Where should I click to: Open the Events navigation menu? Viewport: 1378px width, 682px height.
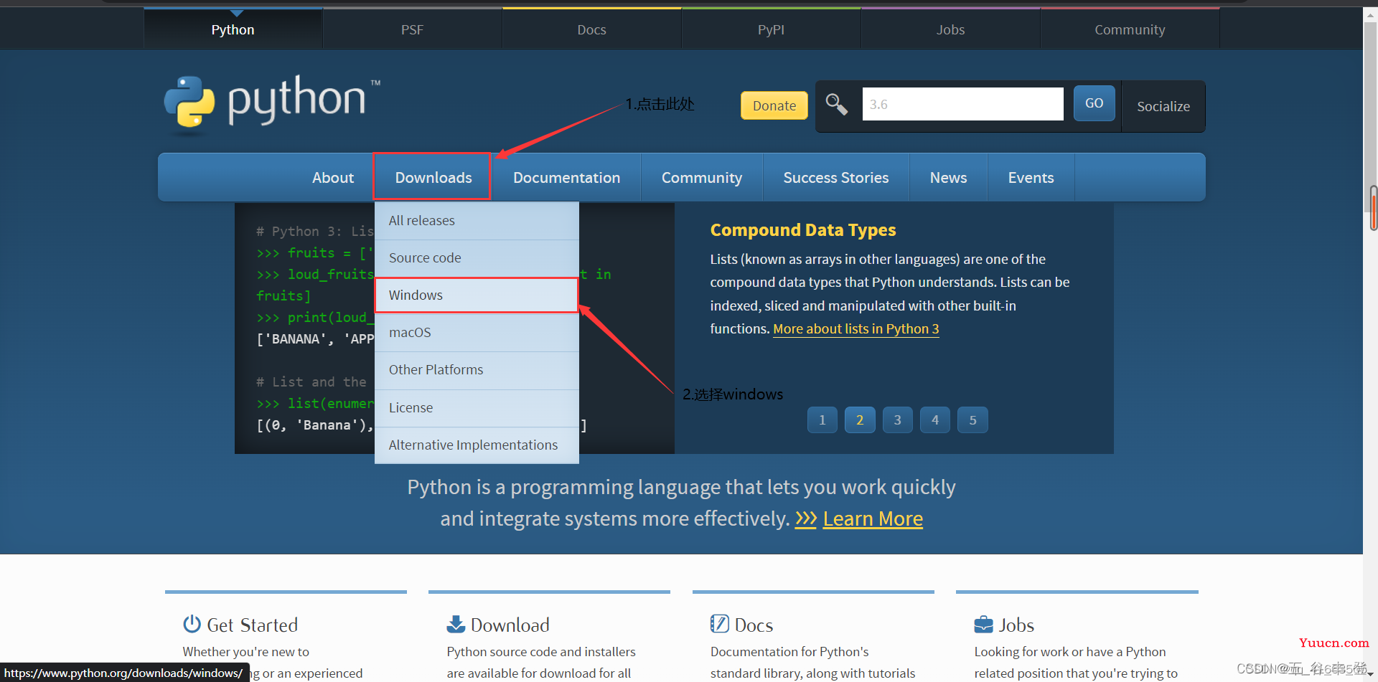coord(1031,177)
